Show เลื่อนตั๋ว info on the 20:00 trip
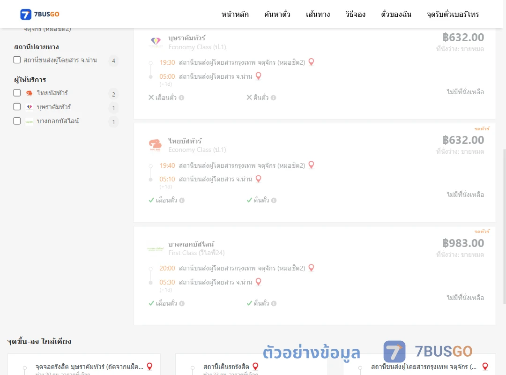Viewport: 506px width, 375px height. [182, 303]
